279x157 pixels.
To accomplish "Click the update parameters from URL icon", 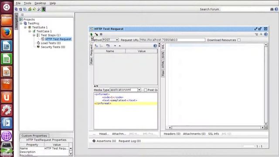I will click(108, 46).
